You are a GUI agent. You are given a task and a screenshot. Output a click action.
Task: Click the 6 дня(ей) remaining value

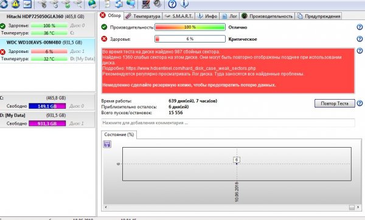pos(178,107)
